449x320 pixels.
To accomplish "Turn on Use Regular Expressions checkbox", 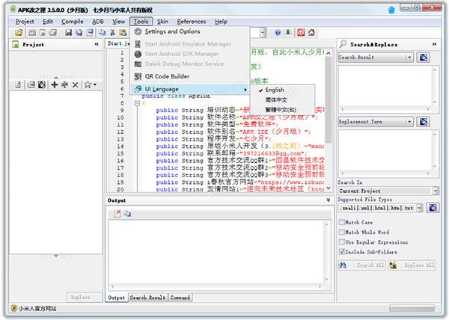I will [x=342, y=242].
